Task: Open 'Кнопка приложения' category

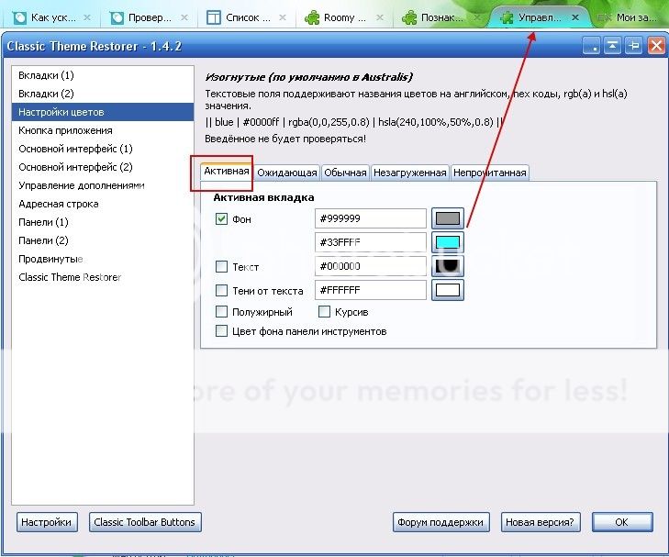Action: coord(103,130)
